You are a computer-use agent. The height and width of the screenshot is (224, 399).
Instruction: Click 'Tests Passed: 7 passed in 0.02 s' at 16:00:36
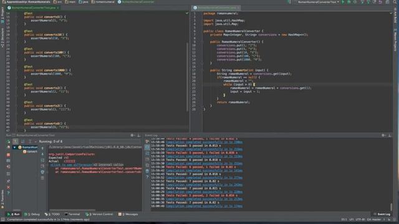(193, 203)
